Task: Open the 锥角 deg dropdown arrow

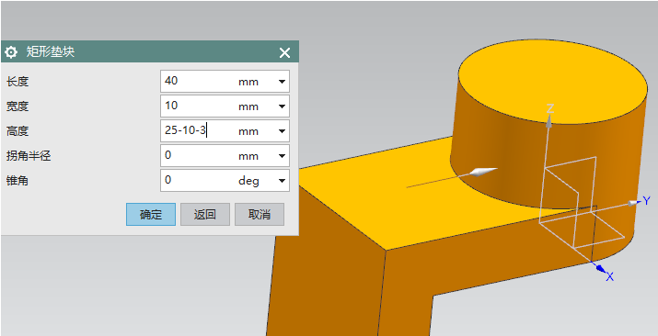Action: click(282, 181)
